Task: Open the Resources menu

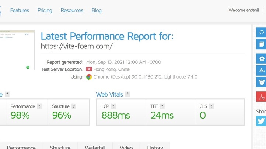Action: pyautogui.click(x=72, y=11)
